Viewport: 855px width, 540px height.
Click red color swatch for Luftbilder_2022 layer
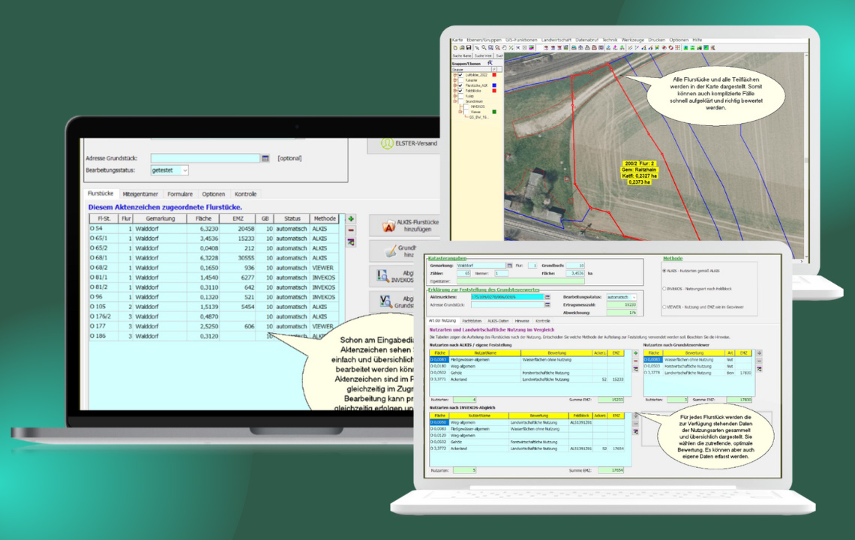[x=494, y=75]
